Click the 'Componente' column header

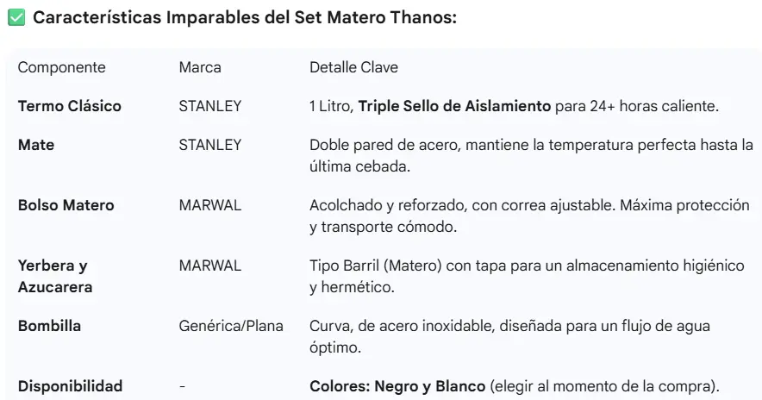62,67
